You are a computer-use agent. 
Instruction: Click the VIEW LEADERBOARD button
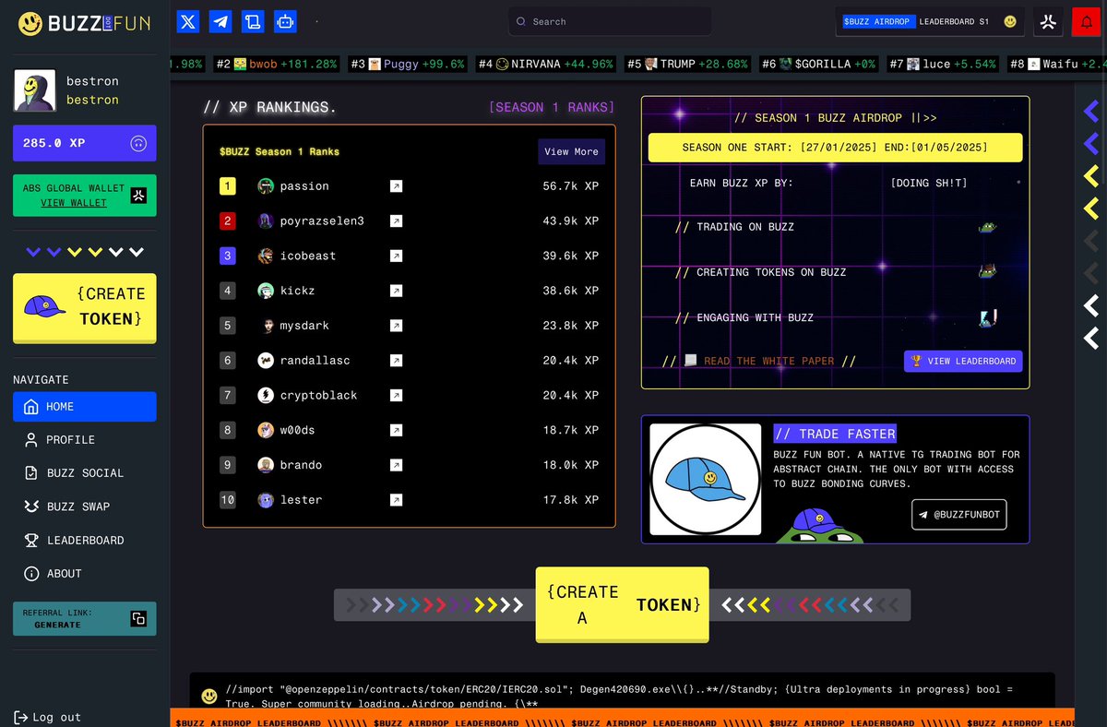point(963,361)
